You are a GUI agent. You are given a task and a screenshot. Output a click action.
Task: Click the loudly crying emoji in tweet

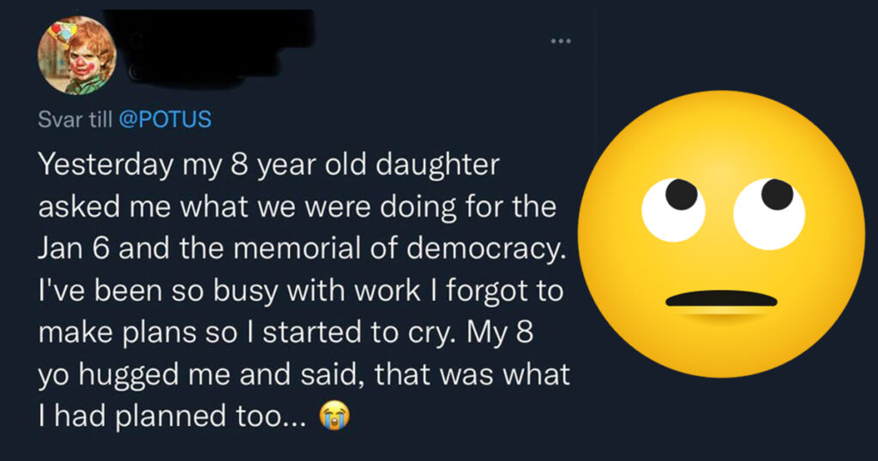[334, 416]
